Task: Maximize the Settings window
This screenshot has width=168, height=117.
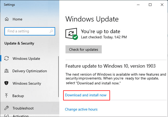Action: (150, 5)
